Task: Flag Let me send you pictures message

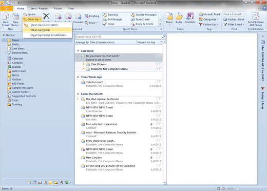Action: tap(160, 166)
